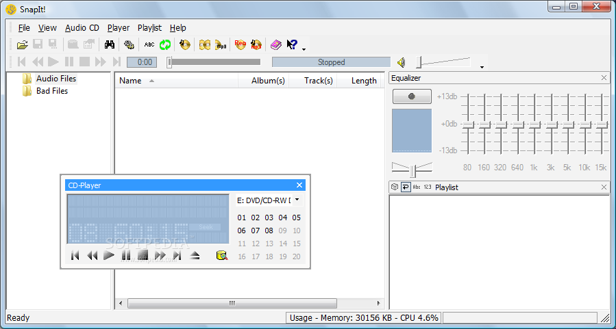Click the CD to mp3 icon with black label
This screenshot has width=616, height=329.
tap(221, 44)
